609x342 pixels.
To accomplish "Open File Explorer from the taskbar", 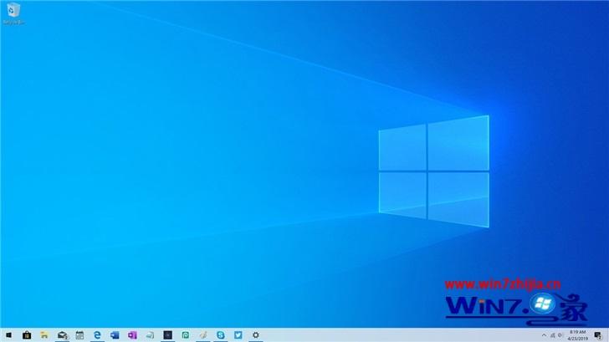I will pyautogui.click(x=44, y=335).
